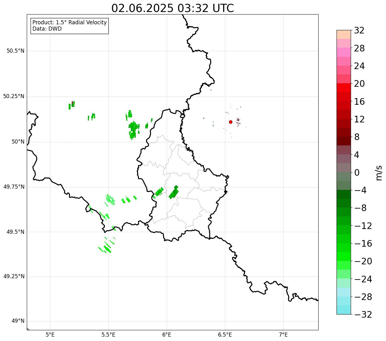Click the 49.5°N latitude label
The width and height of the screenshot is (386, 341).
(15, 232)
